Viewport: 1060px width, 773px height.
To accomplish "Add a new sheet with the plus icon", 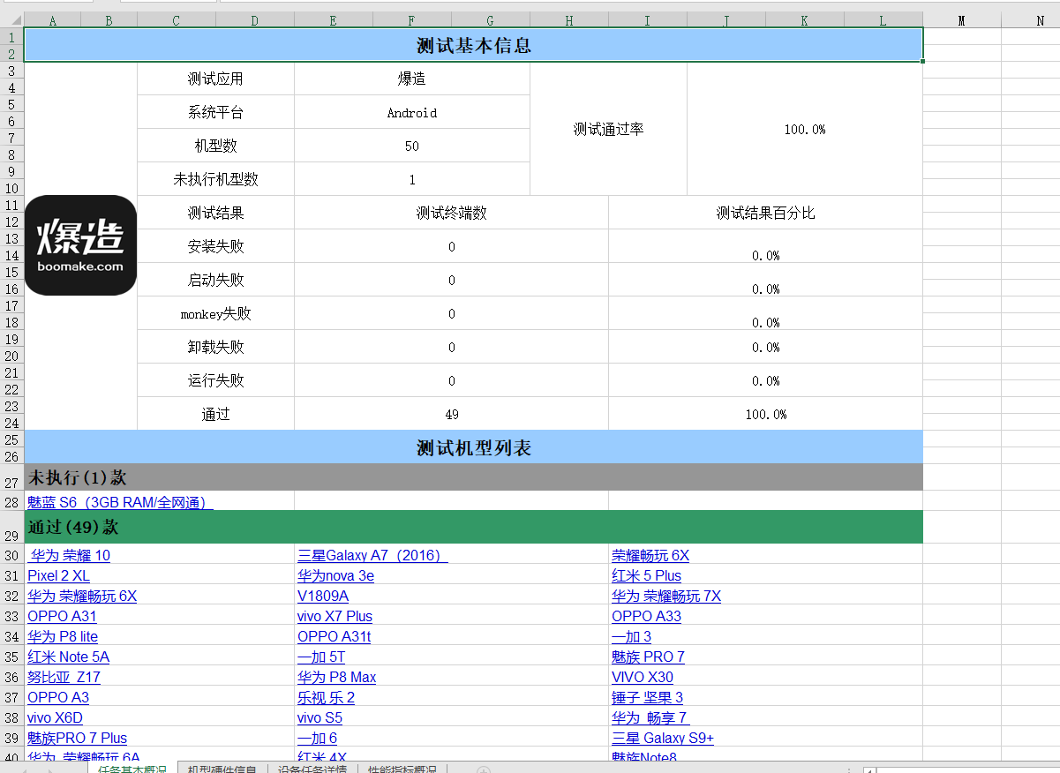I will point(483,770).
